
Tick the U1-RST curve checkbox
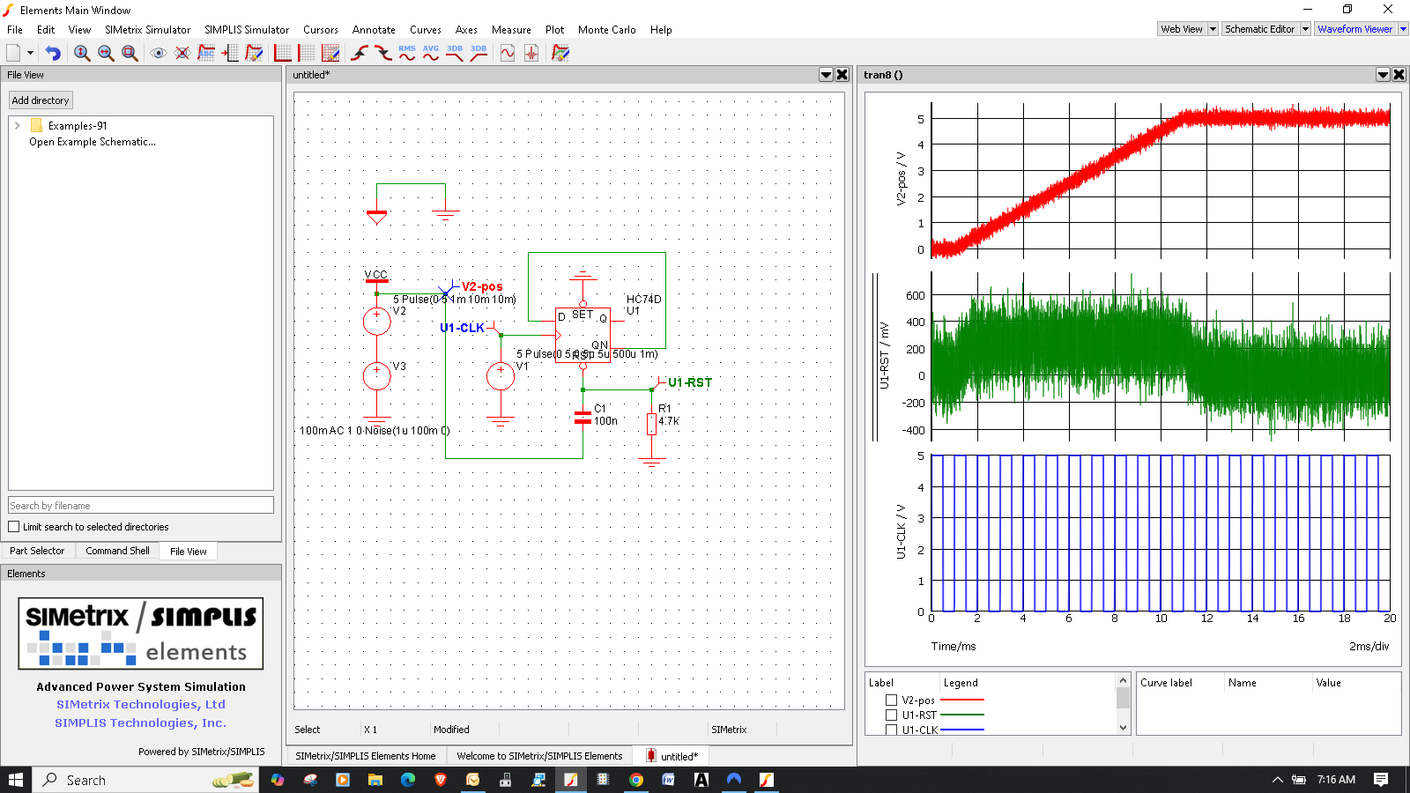891,715
